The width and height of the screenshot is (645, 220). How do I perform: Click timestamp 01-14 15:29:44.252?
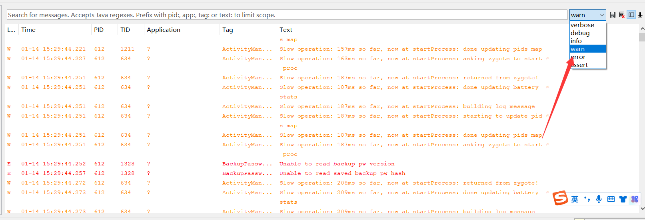pos(54,164)
